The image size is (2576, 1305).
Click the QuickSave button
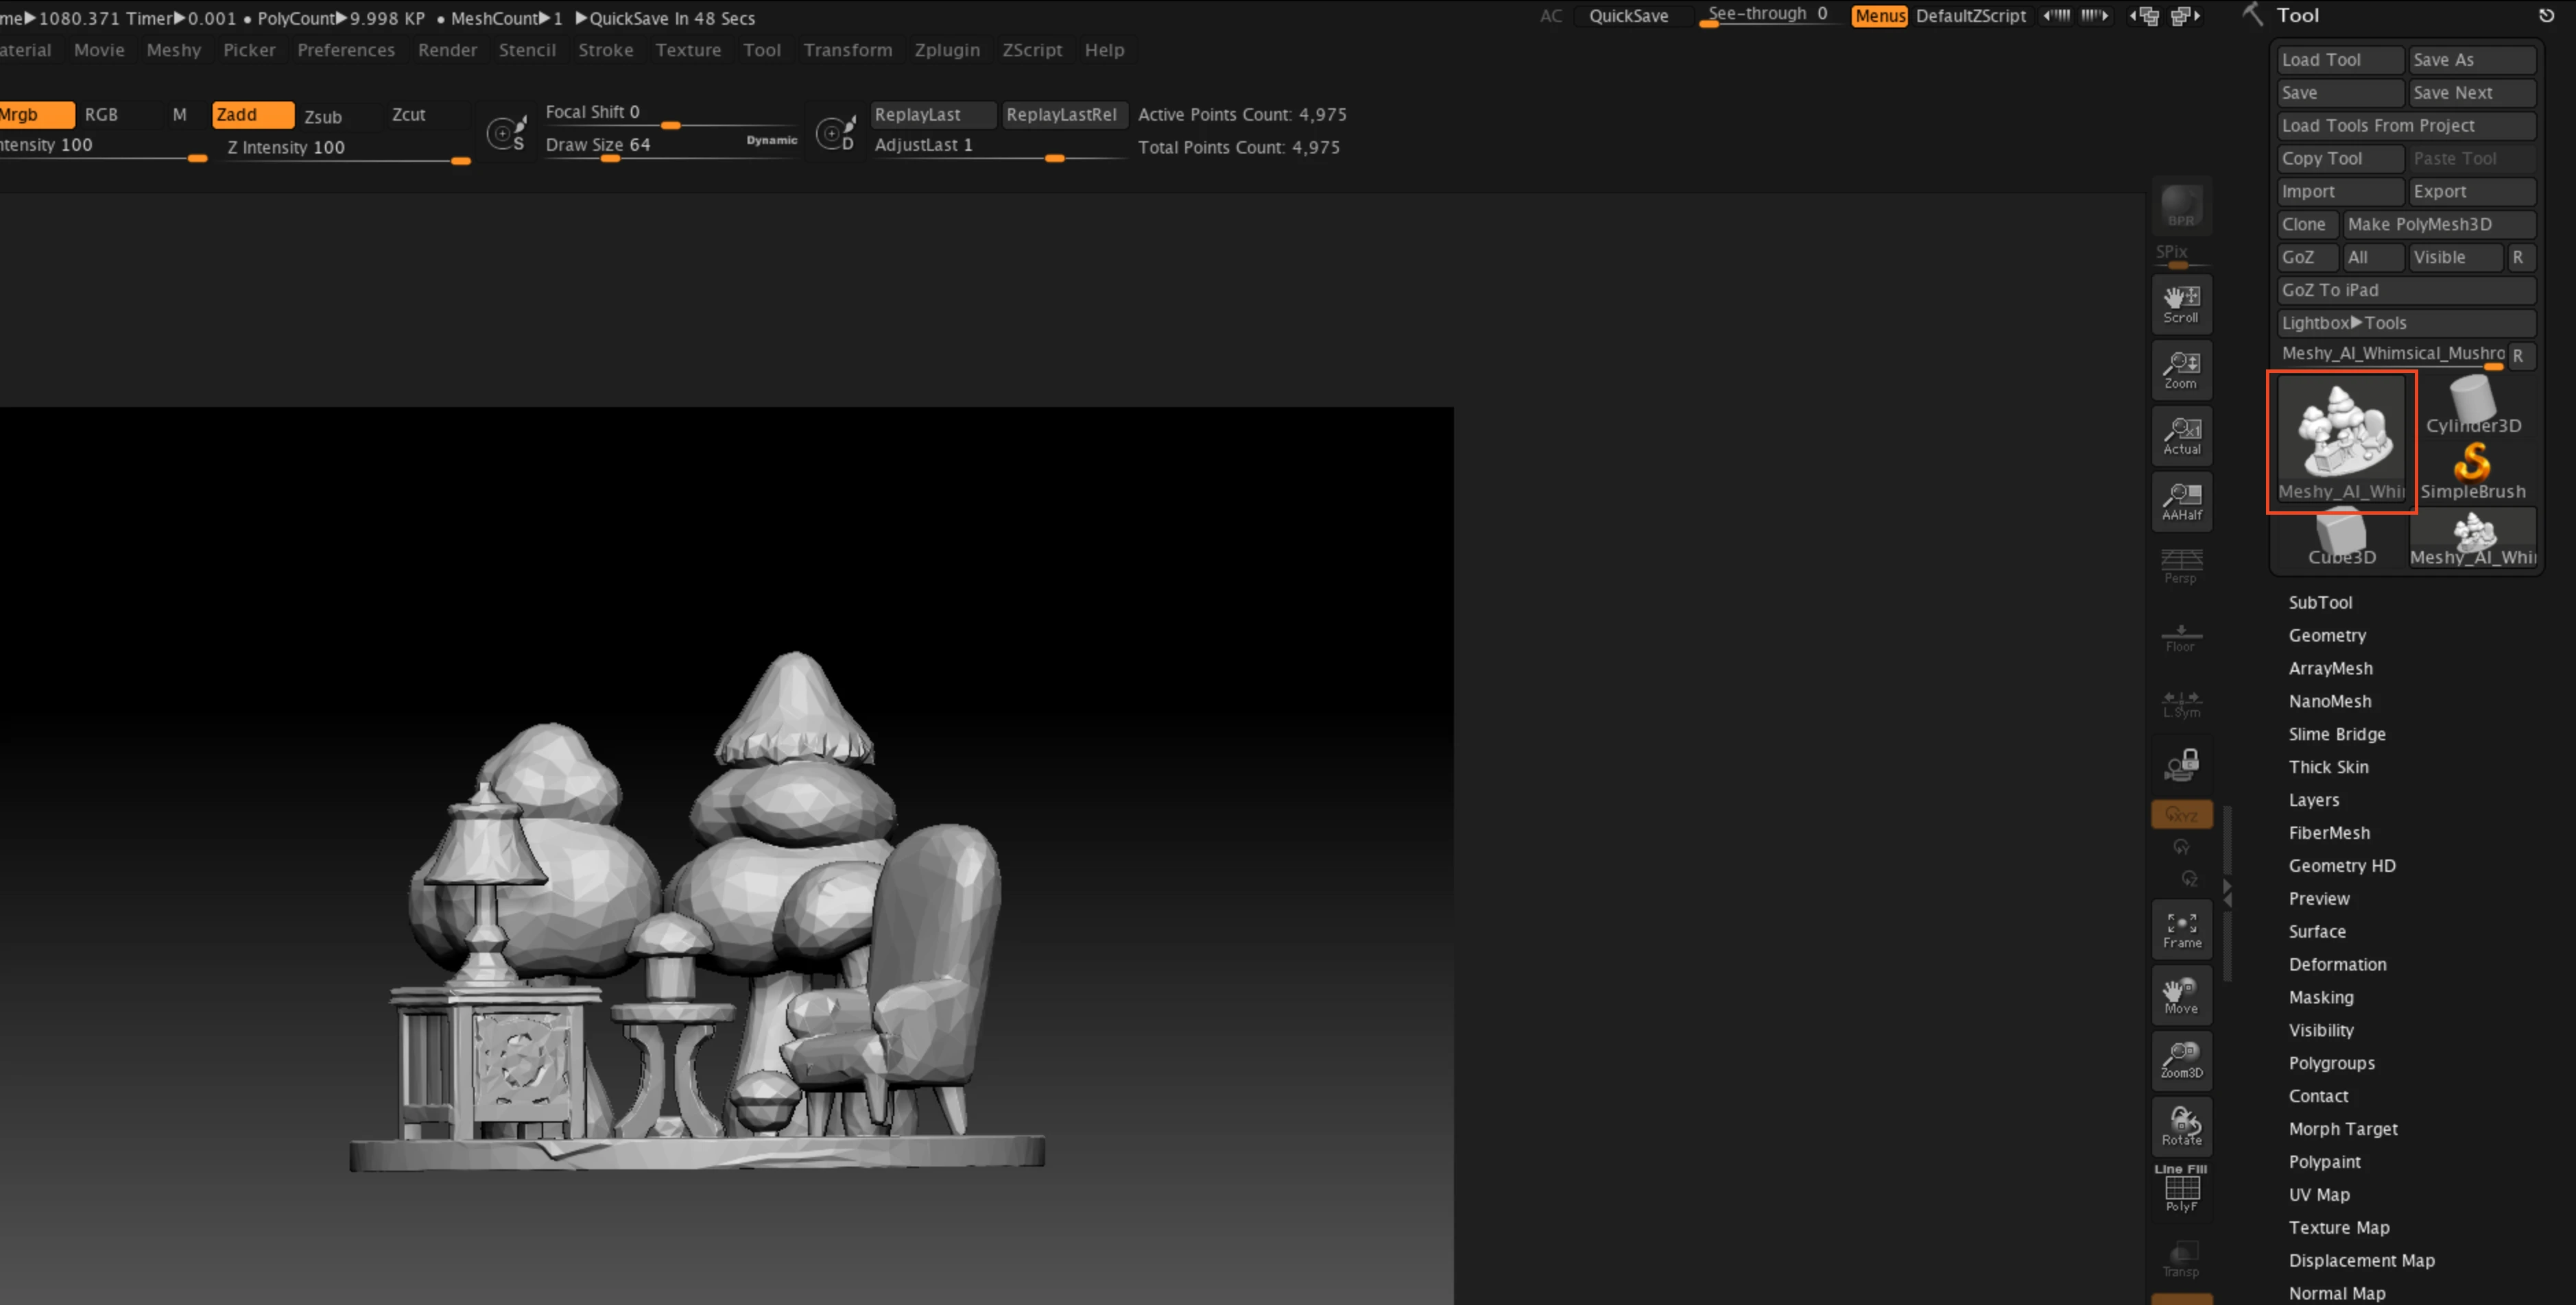coord(1628,16)
